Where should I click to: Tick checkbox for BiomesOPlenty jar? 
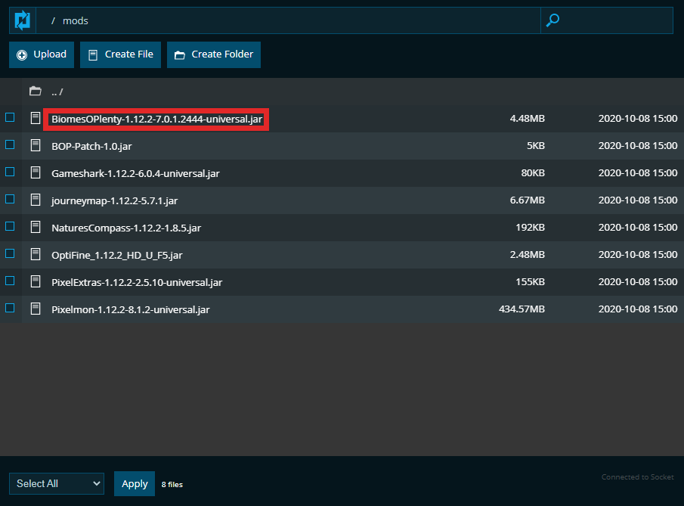click(10, 117)
